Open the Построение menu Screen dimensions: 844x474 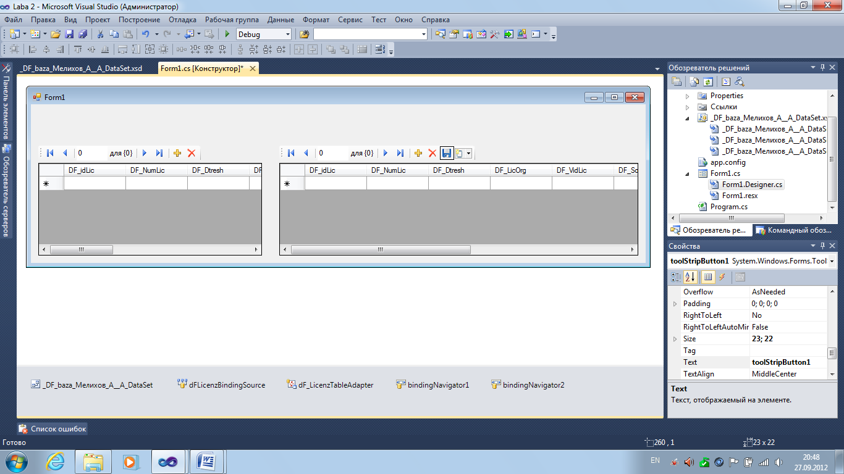click(140, 20)
